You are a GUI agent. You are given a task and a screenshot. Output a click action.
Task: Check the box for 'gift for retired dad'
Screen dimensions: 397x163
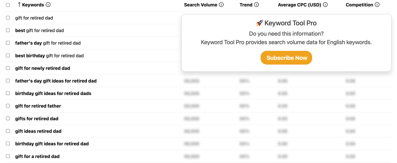tap(8, 18)
